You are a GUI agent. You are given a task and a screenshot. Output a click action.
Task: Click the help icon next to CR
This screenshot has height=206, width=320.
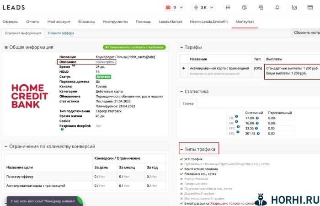236,116
